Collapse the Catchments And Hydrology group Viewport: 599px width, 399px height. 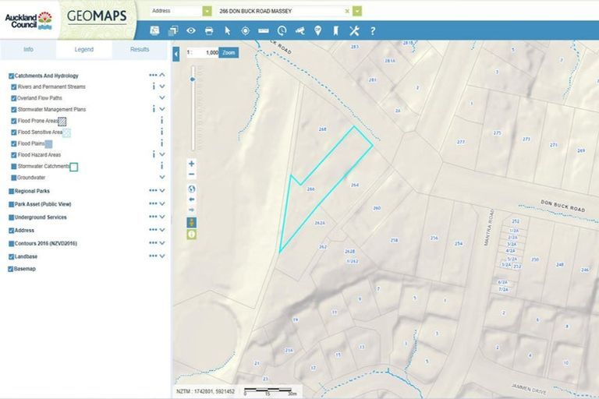[162, 76]
